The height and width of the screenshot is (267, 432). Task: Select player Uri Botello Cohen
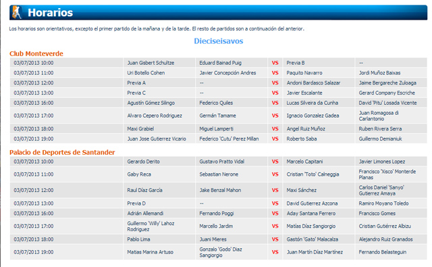(x=146, y=73)
